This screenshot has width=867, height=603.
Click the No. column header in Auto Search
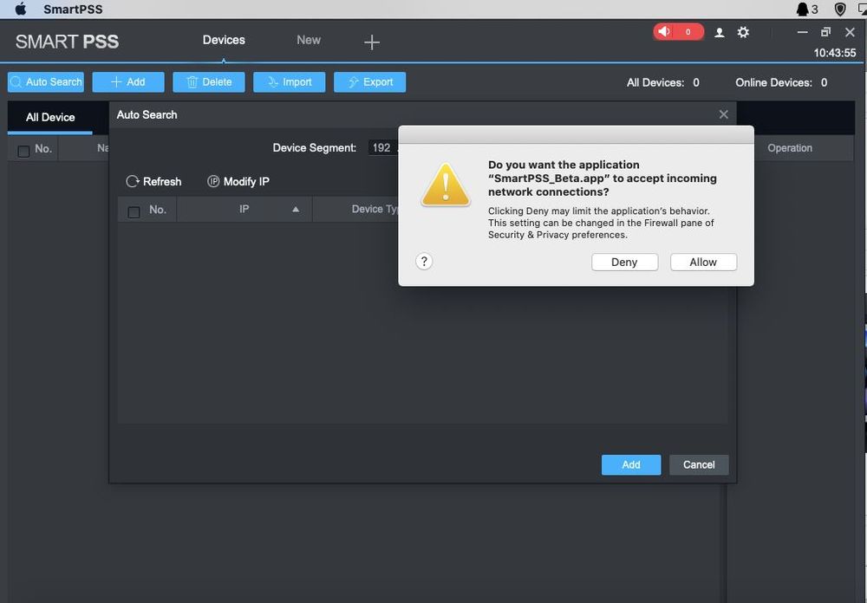[x=158, y=210]
